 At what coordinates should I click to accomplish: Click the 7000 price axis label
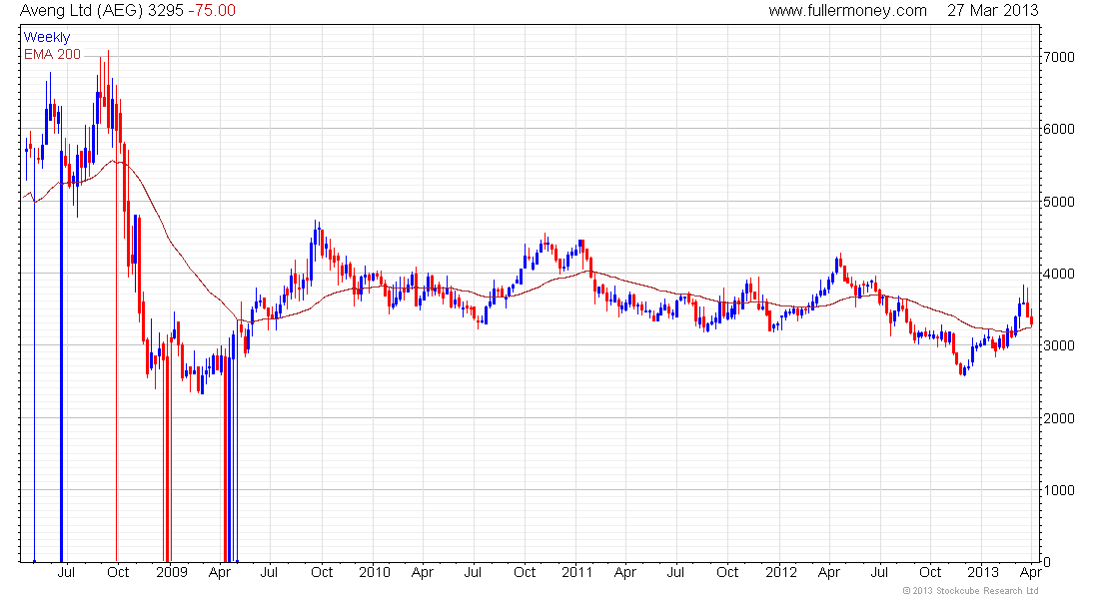click(1058, 57)
